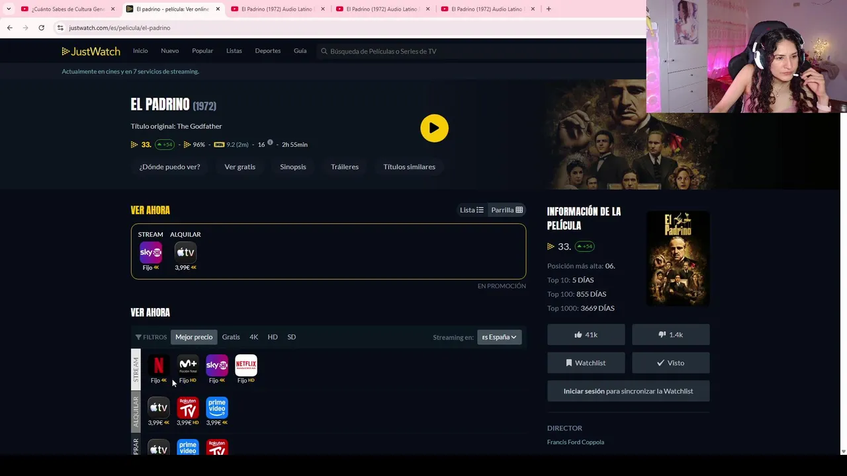This screenshot has width=847, height=476.
Task: Toggle the Mejor precio filter
Action: (x=194, y=337)
